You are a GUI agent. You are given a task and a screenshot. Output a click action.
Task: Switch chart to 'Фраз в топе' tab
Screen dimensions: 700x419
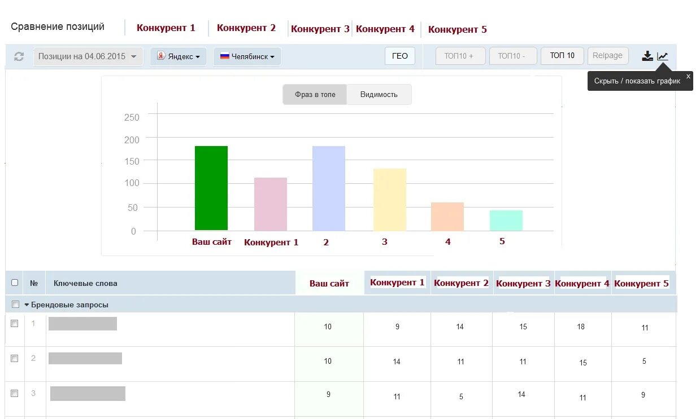coord(315,94)
